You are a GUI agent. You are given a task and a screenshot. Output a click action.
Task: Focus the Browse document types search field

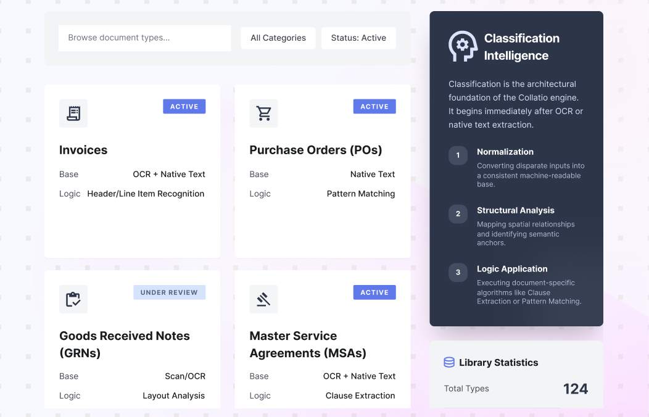pos(144,38)
